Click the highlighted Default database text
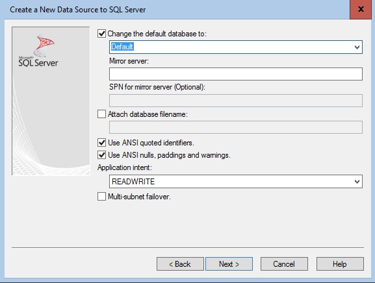The width and height of the screenshot is (375, 283). click(x=122, y=47)
